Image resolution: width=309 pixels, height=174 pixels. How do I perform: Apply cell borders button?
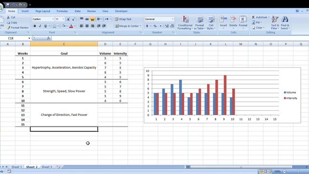55,26
